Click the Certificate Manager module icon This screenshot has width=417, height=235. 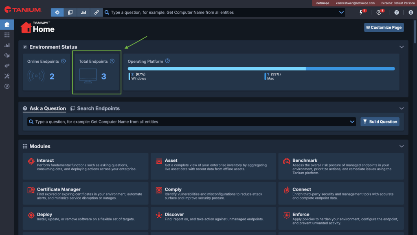click(31, 190)
